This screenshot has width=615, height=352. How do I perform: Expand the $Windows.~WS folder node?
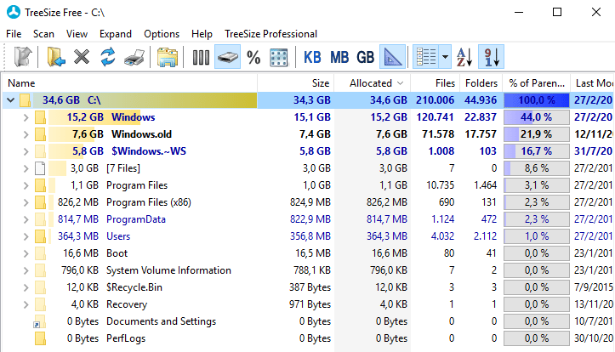[x=26, y=151]
